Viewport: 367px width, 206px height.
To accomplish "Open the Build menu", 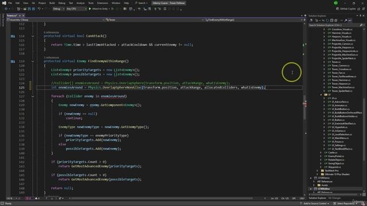I will 52,3.
